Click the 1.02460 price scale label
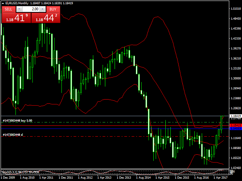The height and width of the screenshot is (181, 242). [236, 168]
